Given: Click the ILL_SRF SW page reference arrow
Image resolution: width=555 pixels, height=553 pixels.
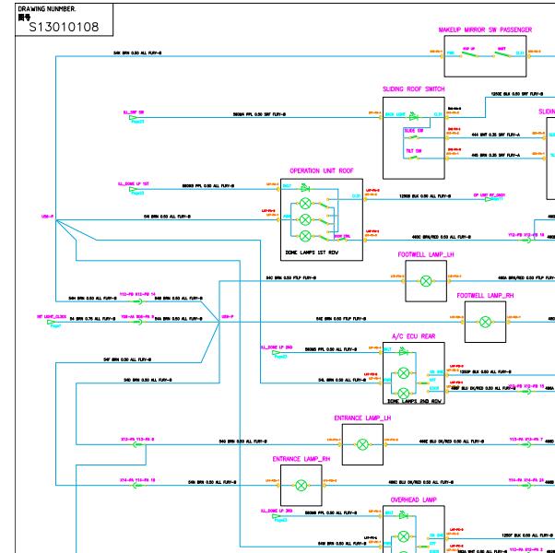Looking at the screenshot, I should (x=134, y=117).
